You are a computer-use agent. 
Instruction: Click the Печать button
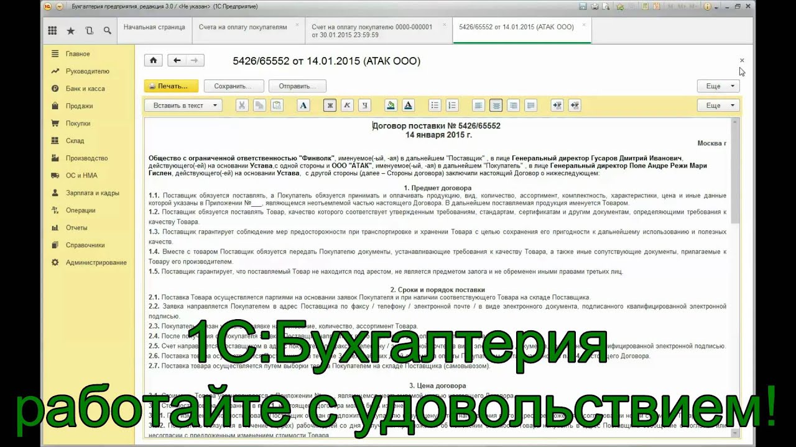(171, 86)
